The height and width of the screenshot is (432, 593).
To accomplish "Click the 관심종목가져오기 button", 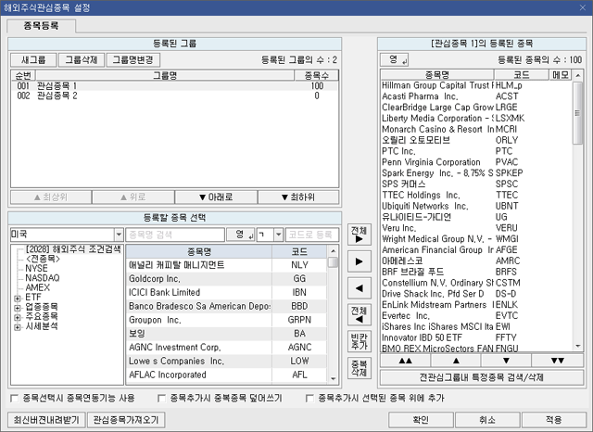I will point(126,420).
